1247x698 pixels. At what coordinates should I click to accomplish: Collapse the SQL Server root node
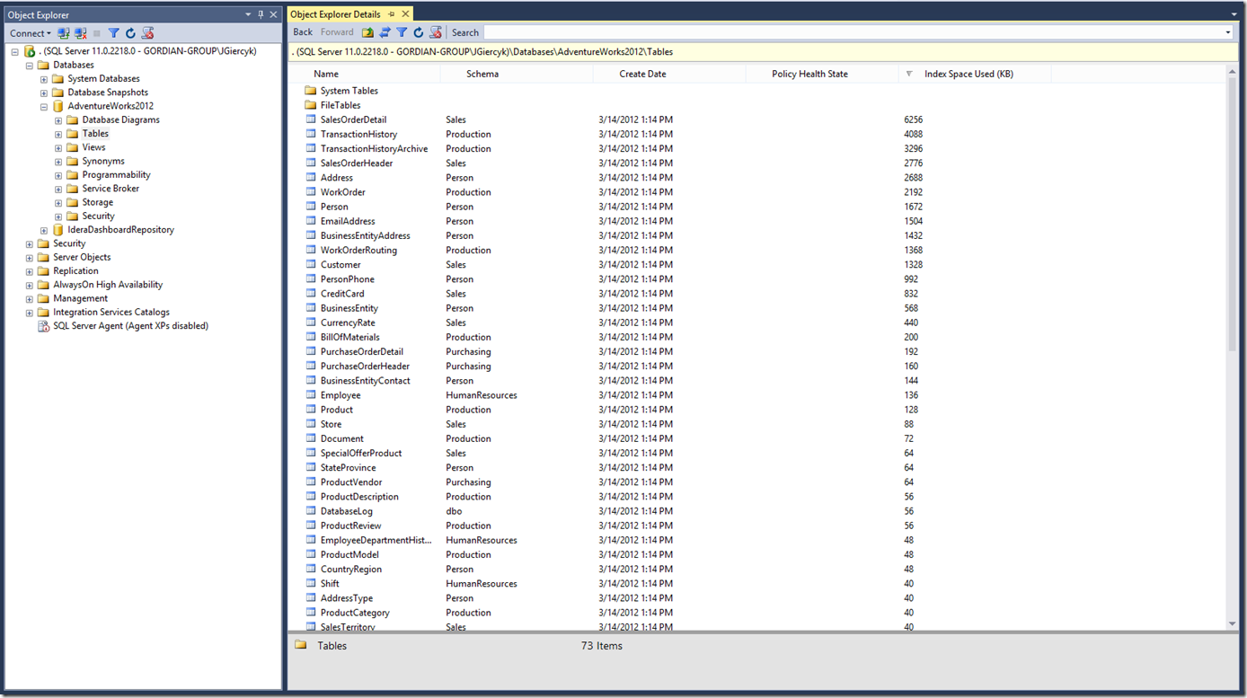point(14,52)
